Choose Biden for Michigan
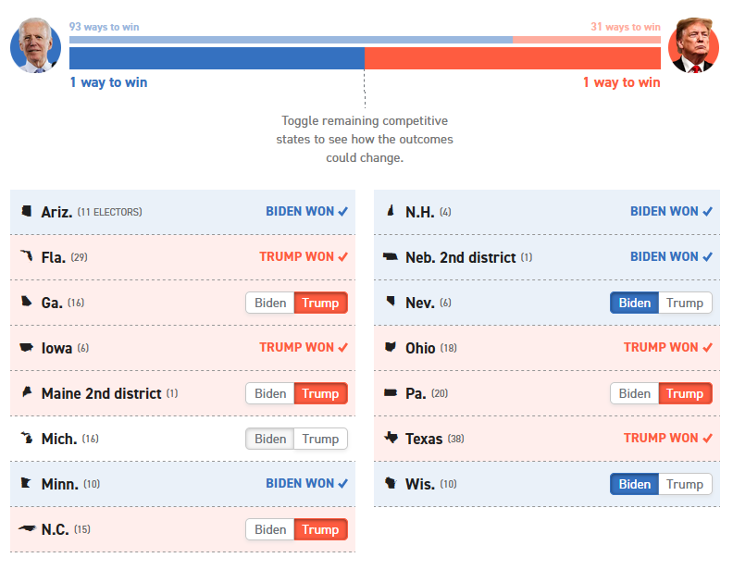The width and height of the screenshot is (733, 570). [270, 439]
